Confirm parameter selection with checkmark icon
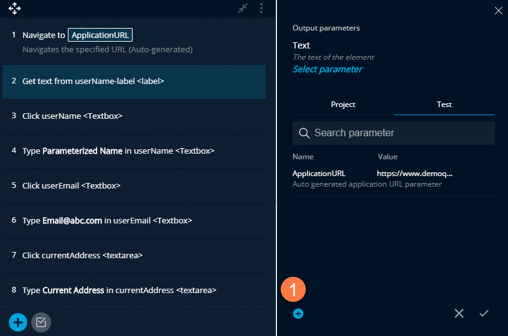The image size is (508, 336). [484, 314]
